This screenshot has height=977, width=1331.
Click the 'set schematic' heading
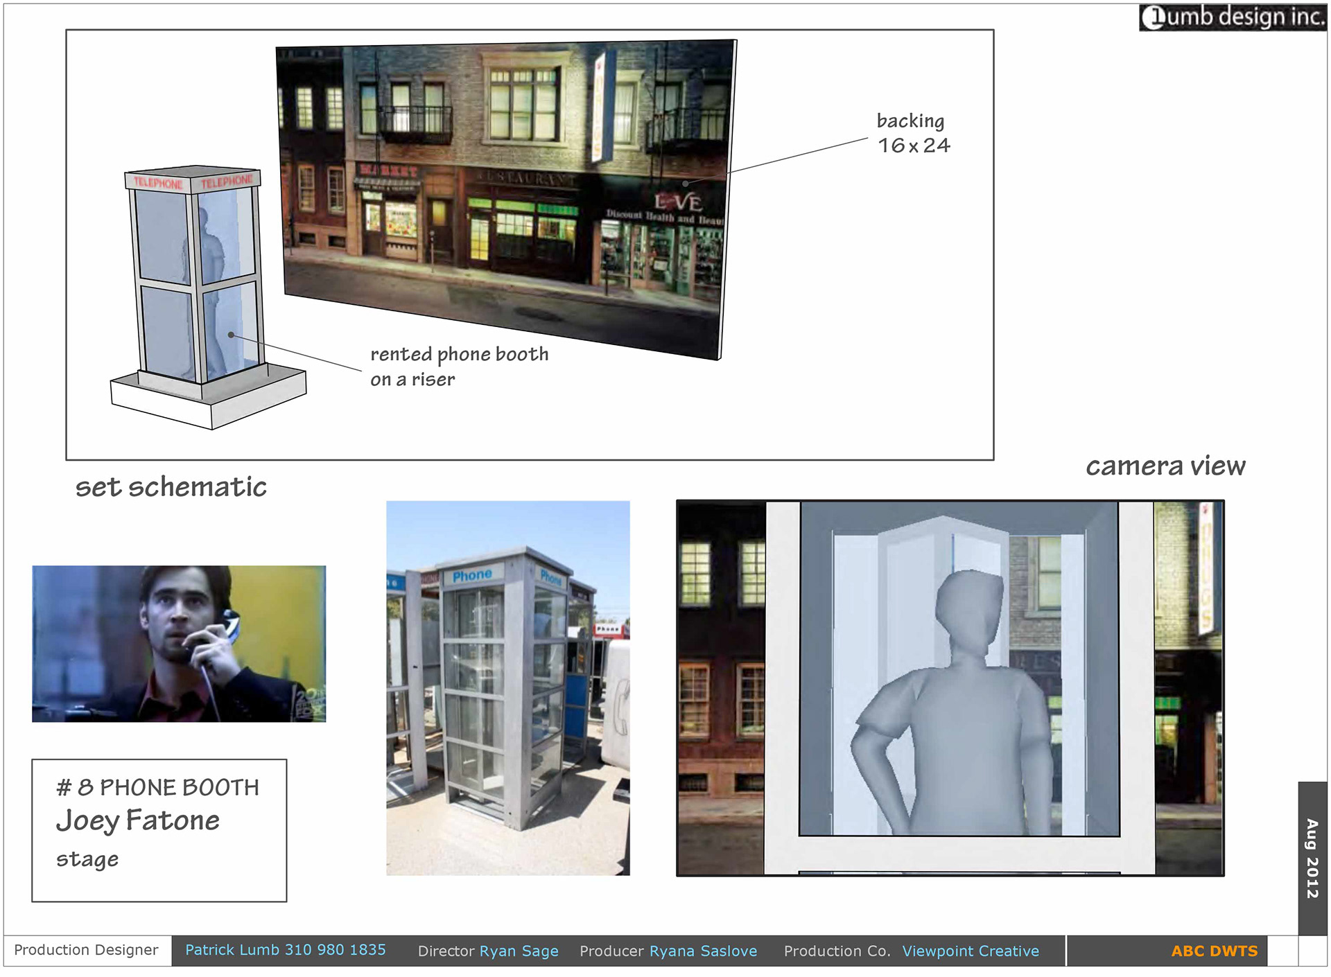click(171, 487)
